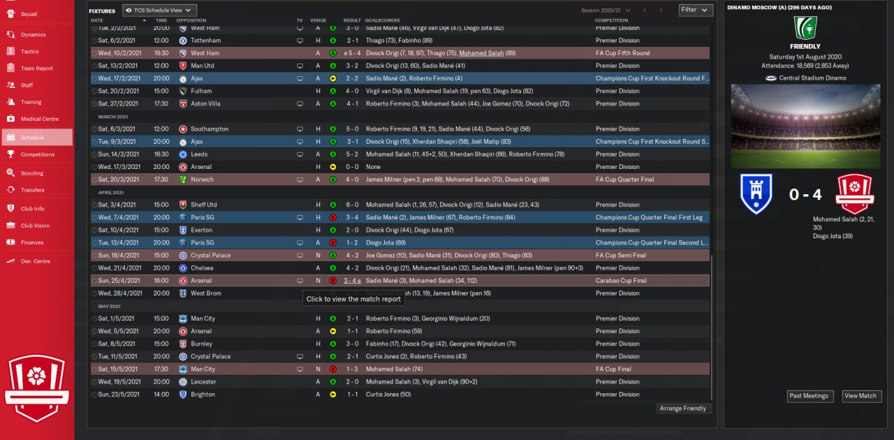Click the View Match button
894x440 pixels.
tap(860, 396)
